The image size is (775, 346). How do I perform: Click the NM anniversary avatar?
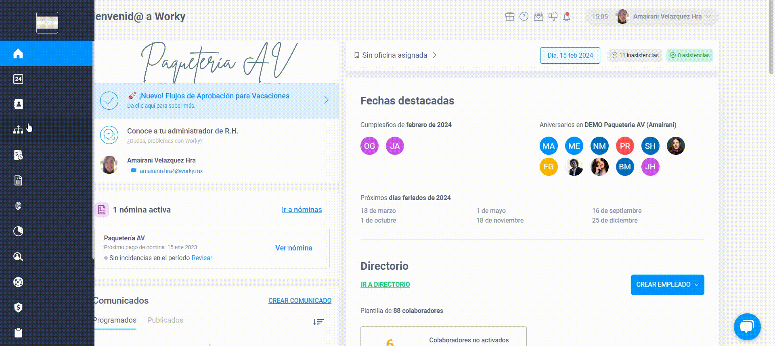click(x=599, y=146)
